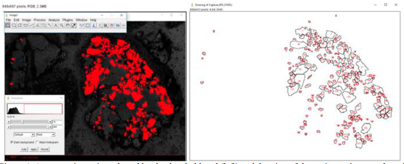Select the Angle tool
Image resolution: width=404 pixels, height=164 pixels.
[x=38, y=25]
